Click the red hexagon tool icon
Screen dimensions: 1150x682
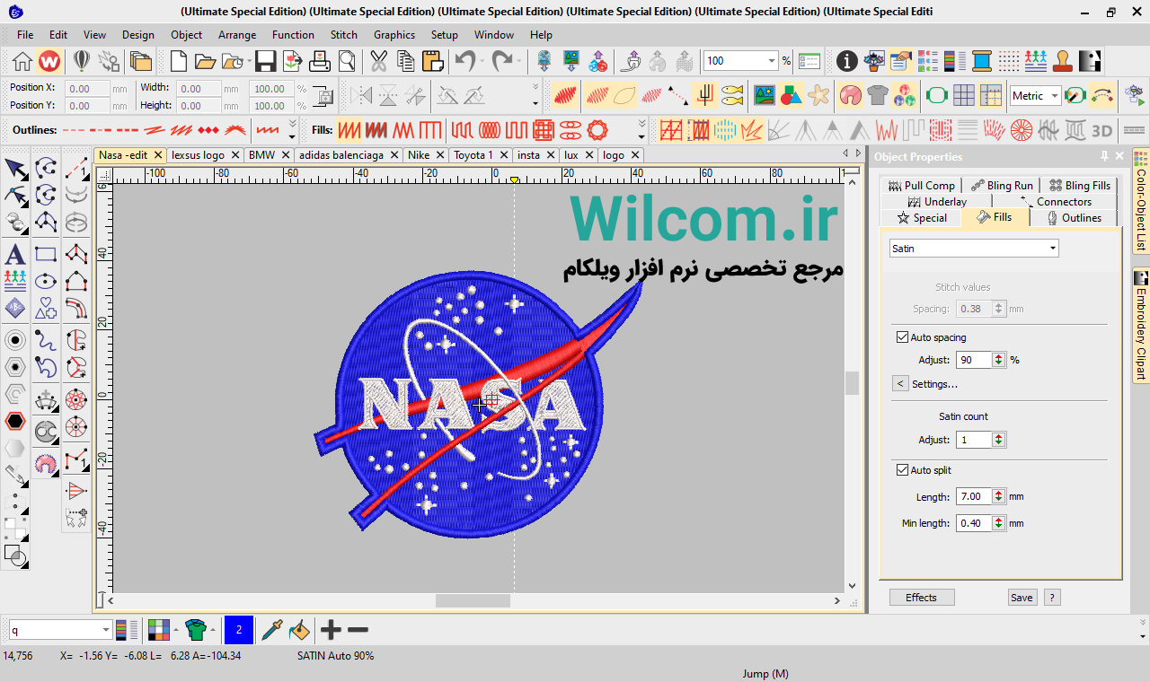15,421
